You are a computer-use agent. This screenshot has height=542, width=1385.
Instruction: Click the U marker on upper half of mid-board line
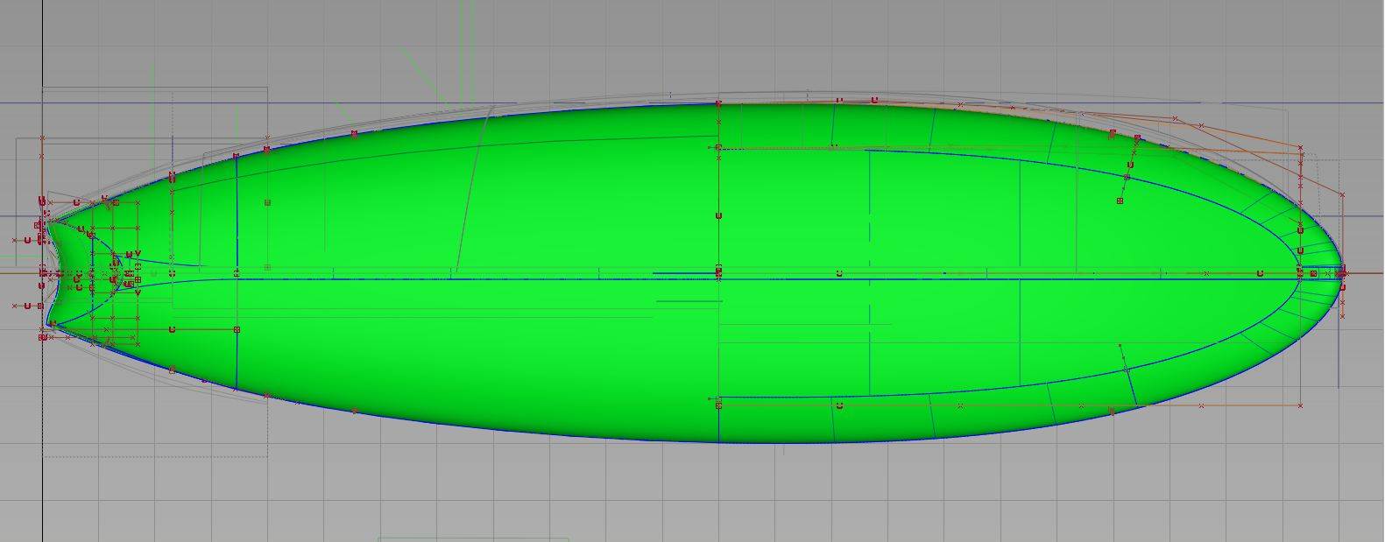tap(719, 215)
